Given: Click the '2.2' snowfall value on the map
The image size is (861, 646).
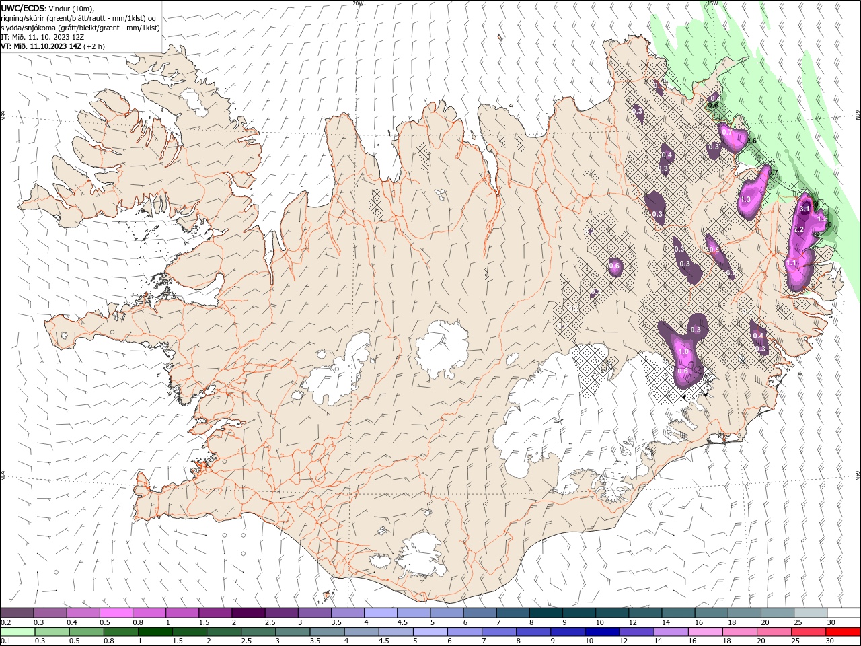Looking at the screenshot, I should tap(799, 230).
